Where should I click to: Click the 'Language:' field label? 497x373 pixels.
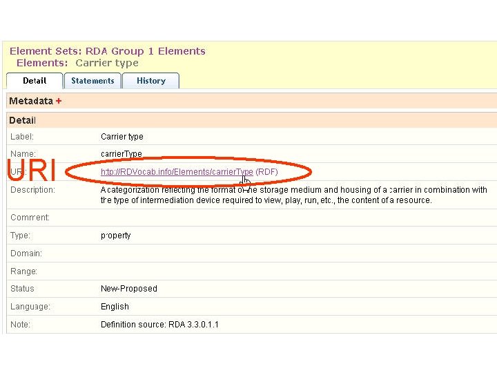30,307
